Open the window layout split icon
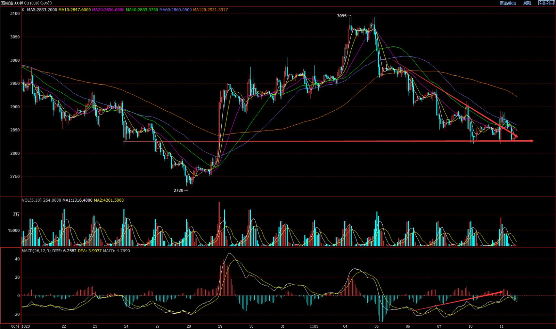The image size is (556, 329). [553, 3]
